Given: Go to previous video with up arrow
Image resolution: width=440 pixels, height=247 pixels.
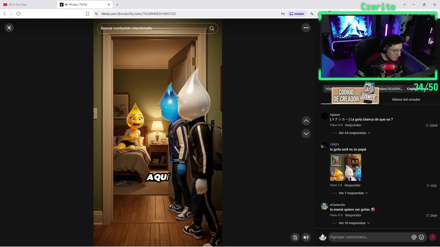Looking at the screenshot, I should [x=306, y=121].
